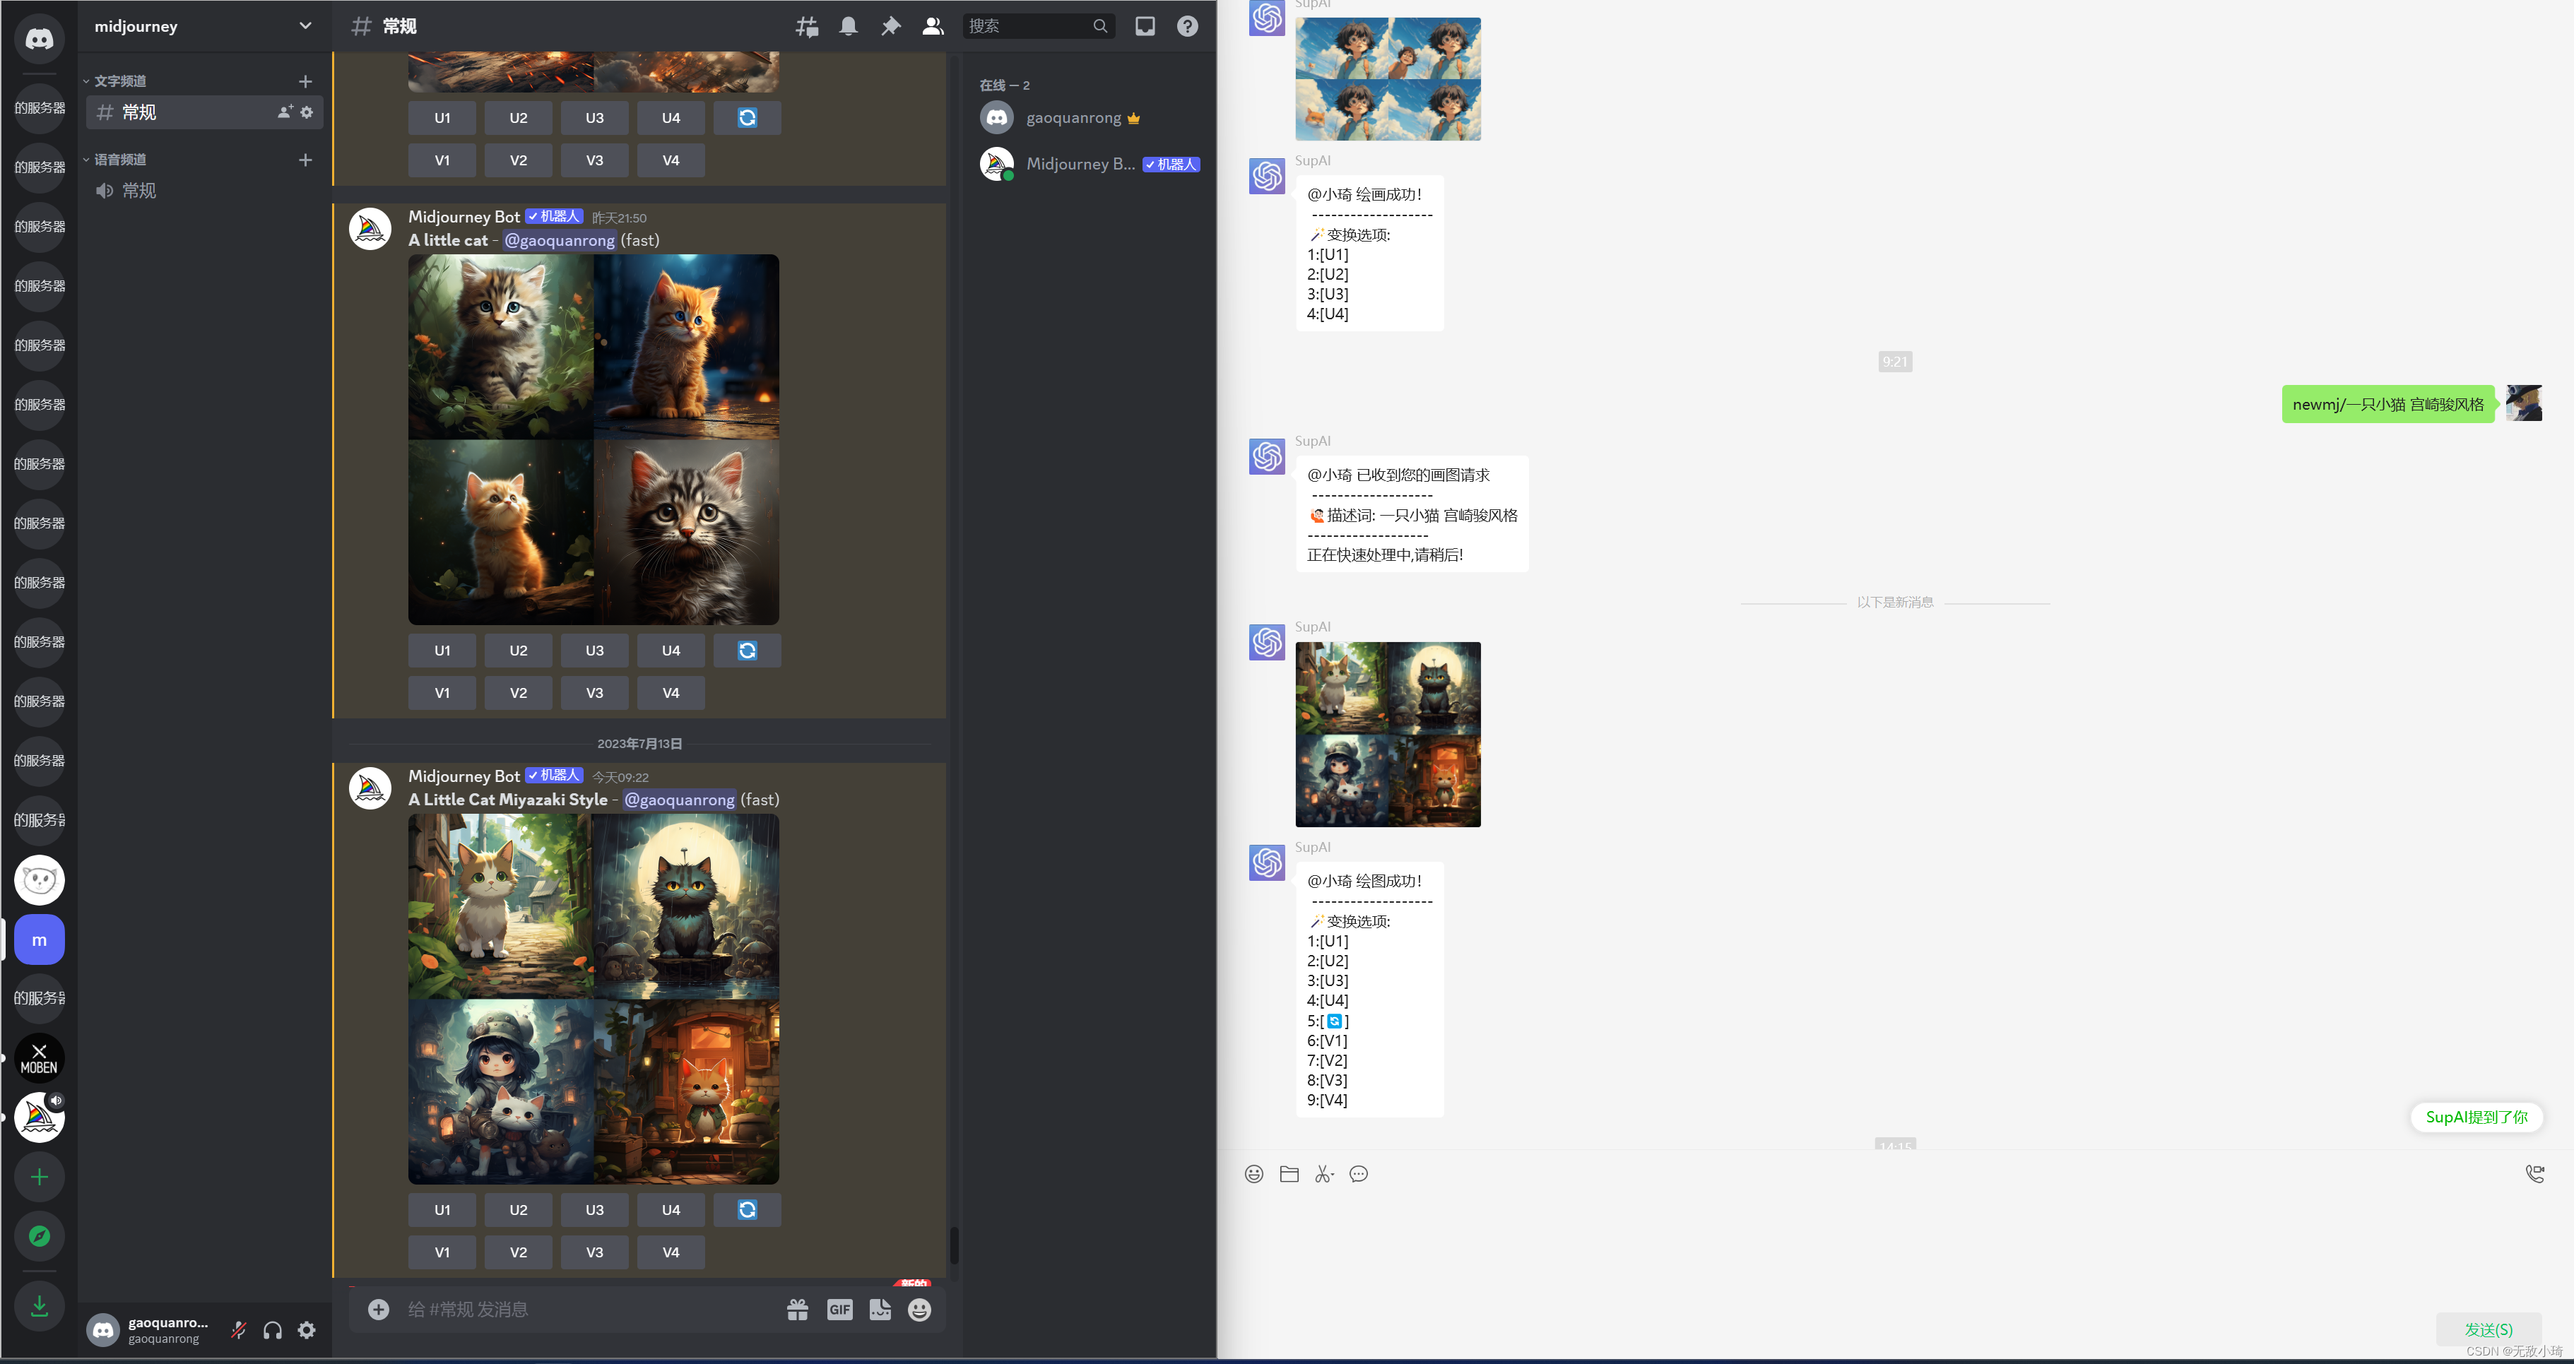
Task: Collapse the 语音频道 category
Action: [120, 160]
